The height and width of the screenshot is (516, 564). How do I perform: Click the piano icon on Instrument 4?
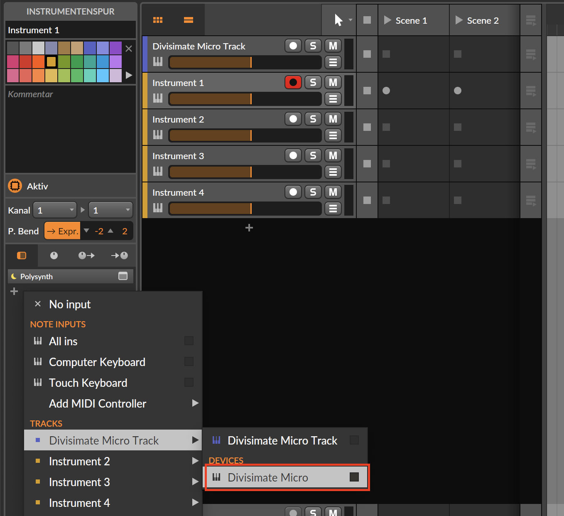(158, 208)
